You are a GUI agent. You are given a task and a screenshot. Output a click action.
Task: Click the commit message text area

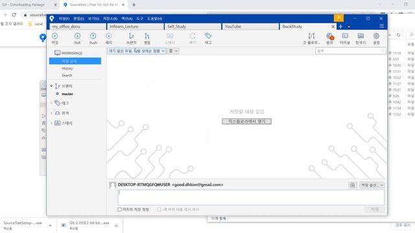251,197
